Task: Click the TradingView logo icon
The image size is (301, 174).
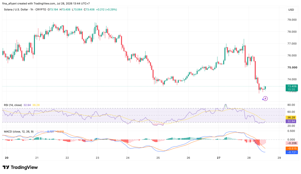Action: pyautogui.click(x=6, y=167)
